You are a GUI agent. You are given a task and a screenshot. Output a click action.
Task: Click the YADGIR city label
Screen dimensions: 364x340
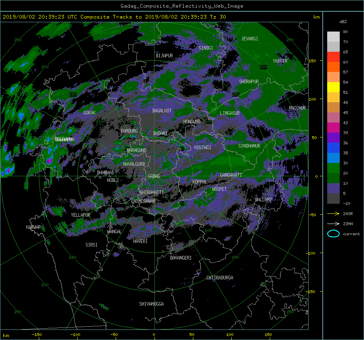pyautogui.click(x=280, y=61)
